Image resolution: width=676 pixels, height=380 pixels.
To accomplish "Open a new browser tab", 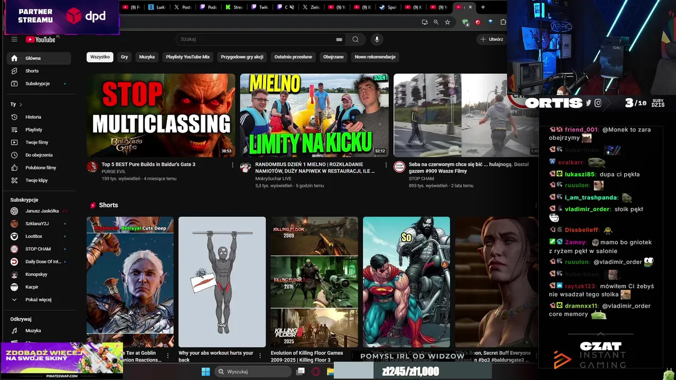I will pos(483,7).
